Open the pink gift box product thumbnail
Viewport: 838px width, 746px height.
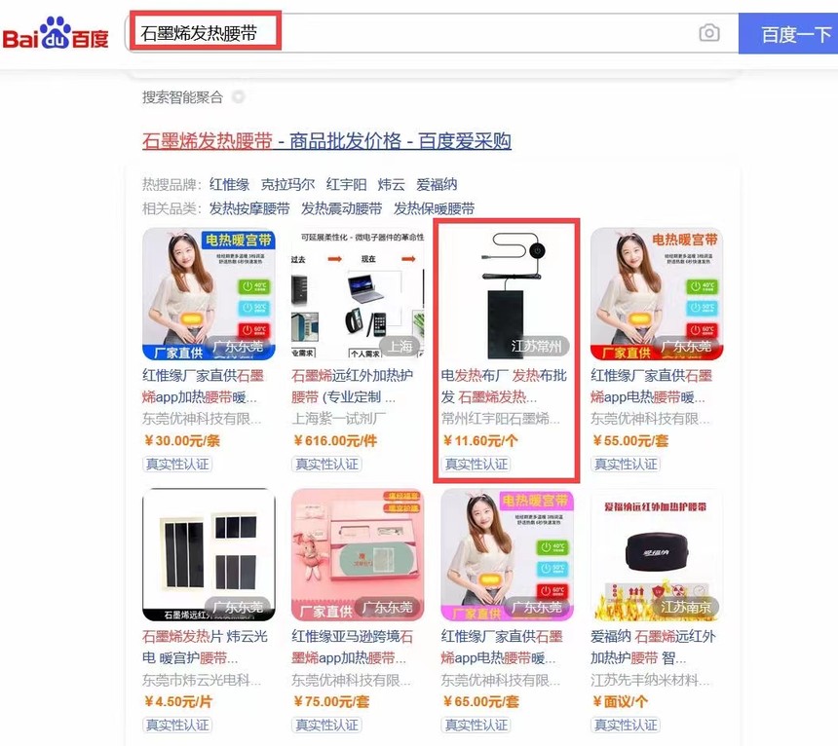tap(358, 554)
